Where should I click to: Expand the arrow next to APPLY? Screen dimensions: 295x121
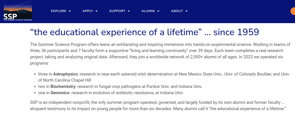(96, 11)
